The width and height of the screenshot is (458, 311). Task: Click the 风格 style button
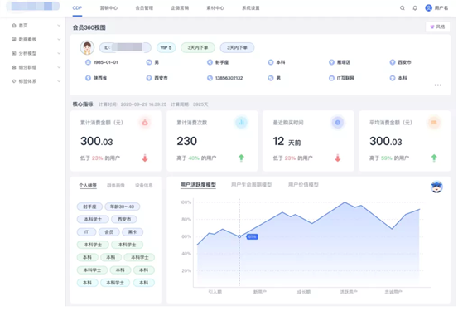click(437, 27)
